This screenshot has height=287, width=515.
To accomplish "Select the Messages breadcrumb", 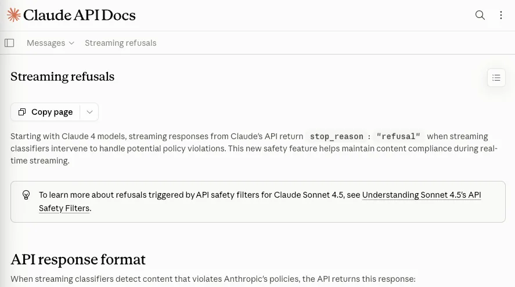I will pyautogui.click(x=46, y=43).
